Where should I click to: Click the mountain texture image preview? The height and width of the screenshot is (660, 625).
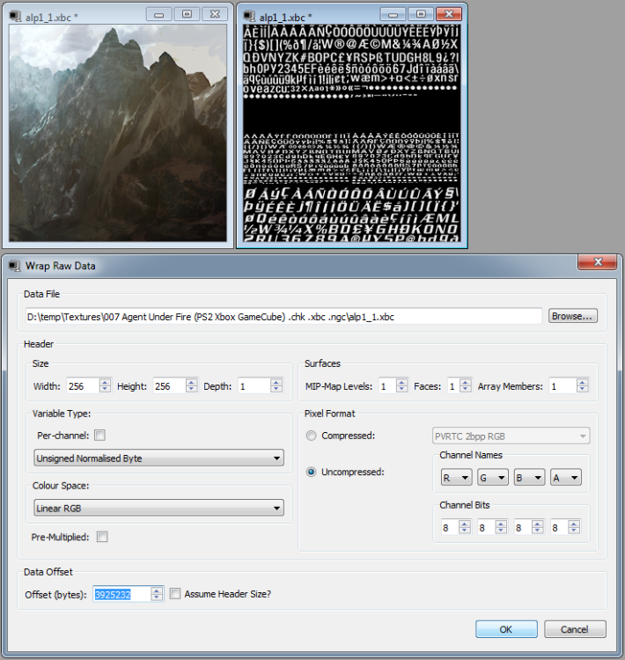(117, 132)
